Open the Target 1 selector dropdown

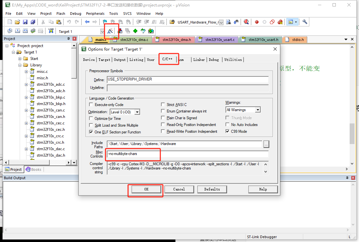click(102, 31)
